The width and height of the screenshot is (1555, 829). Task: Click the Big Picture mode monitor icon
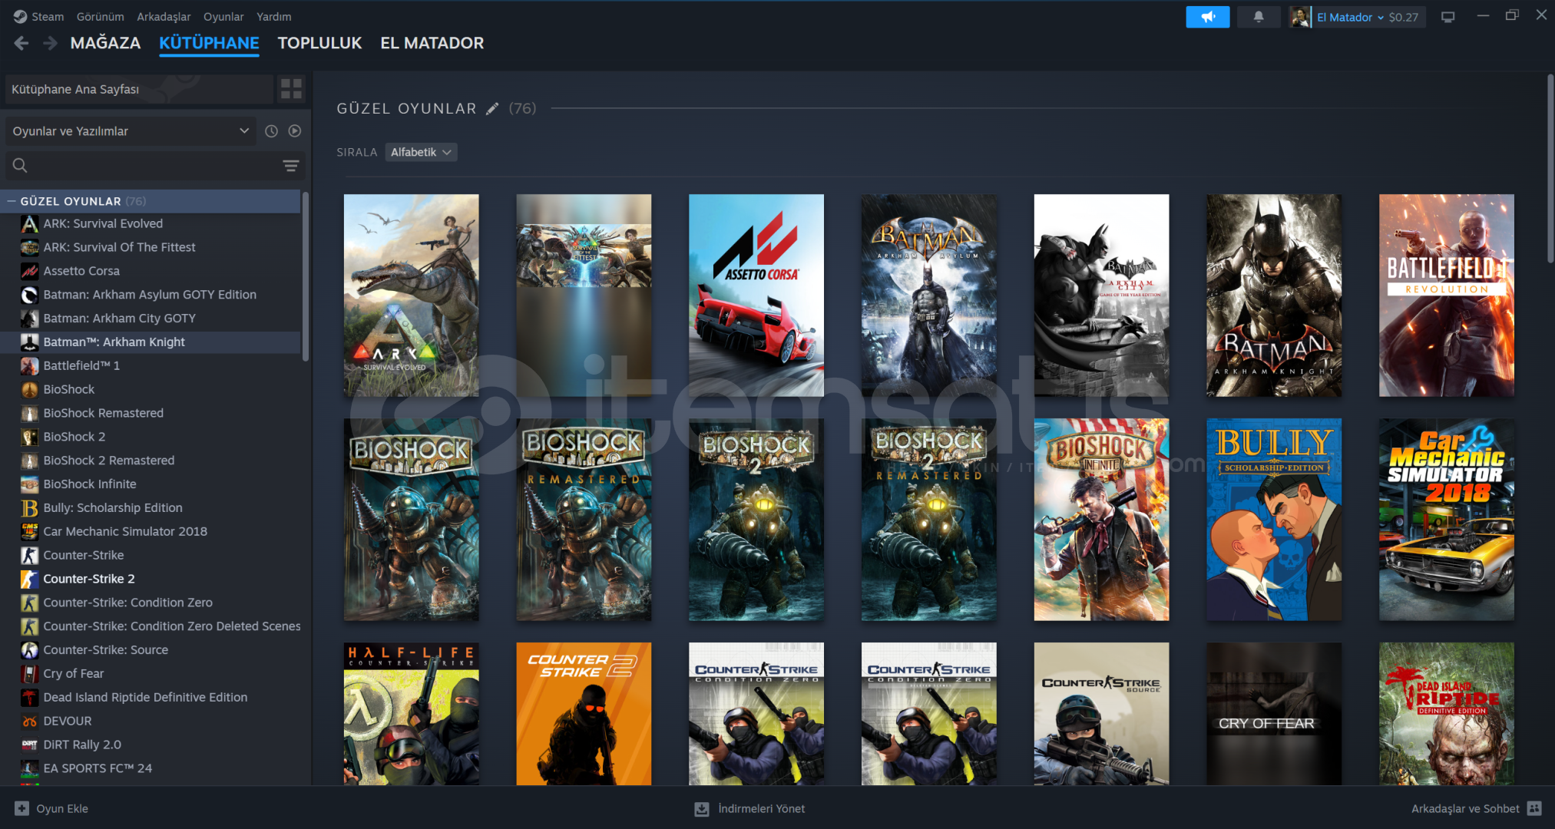click(1447, 17)
